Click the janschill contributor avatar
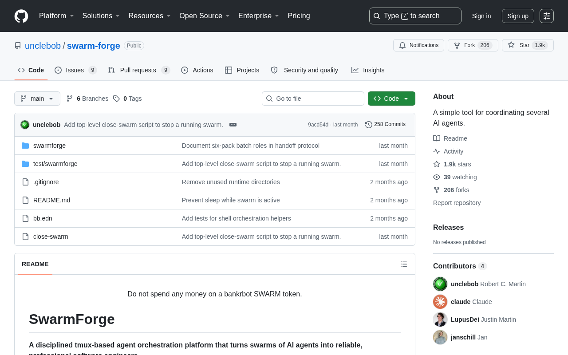 click(x=440, y=337)
